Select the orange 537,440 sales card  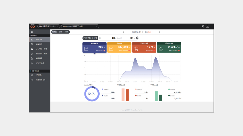click(x=119, y=47)
